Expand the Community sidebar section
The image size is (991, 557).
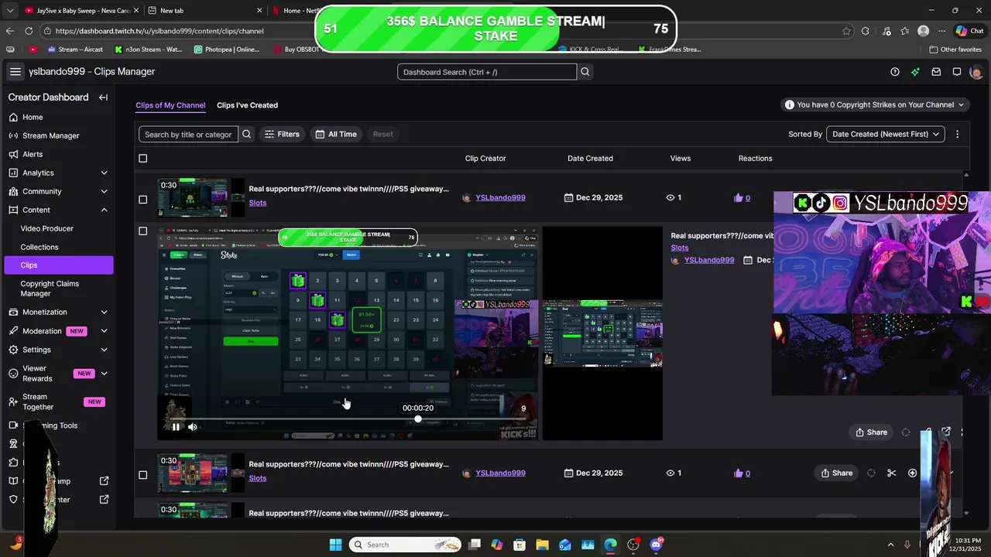(104, 192)
